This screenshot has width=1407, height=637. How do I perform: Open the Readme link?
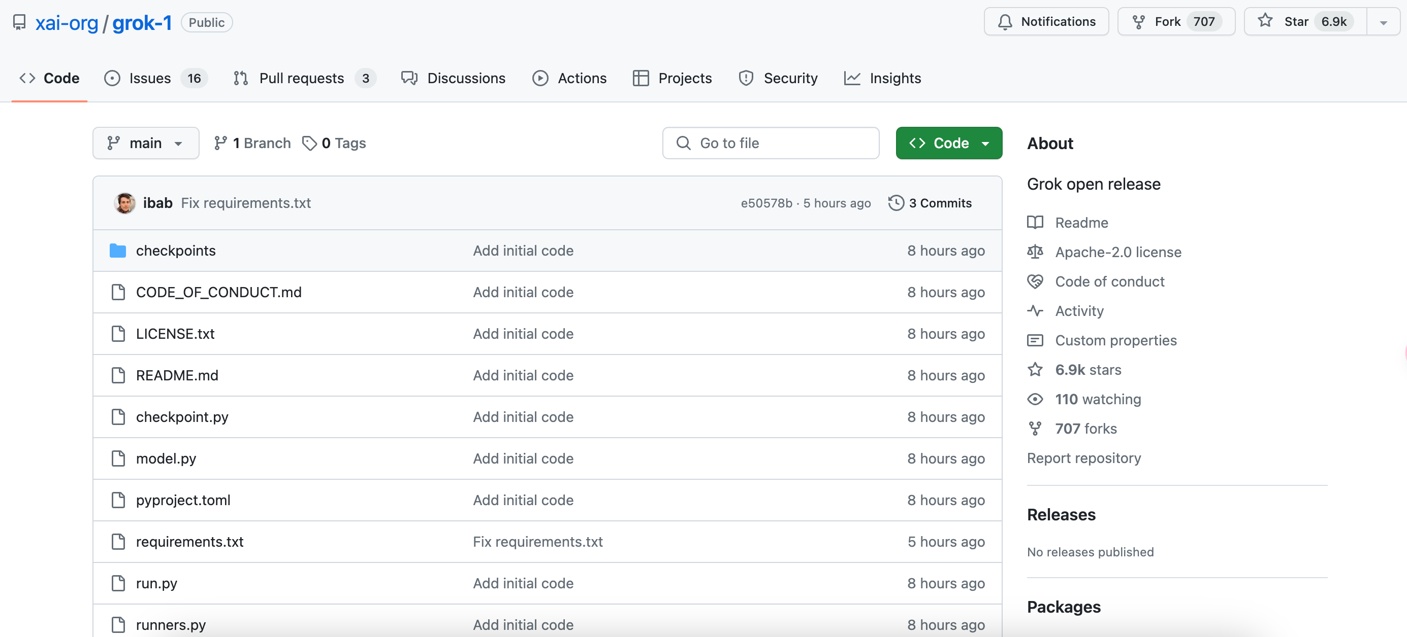(x=1081, y=223)
